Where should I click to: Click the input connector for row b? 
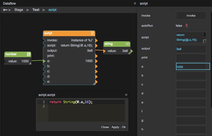44,66
